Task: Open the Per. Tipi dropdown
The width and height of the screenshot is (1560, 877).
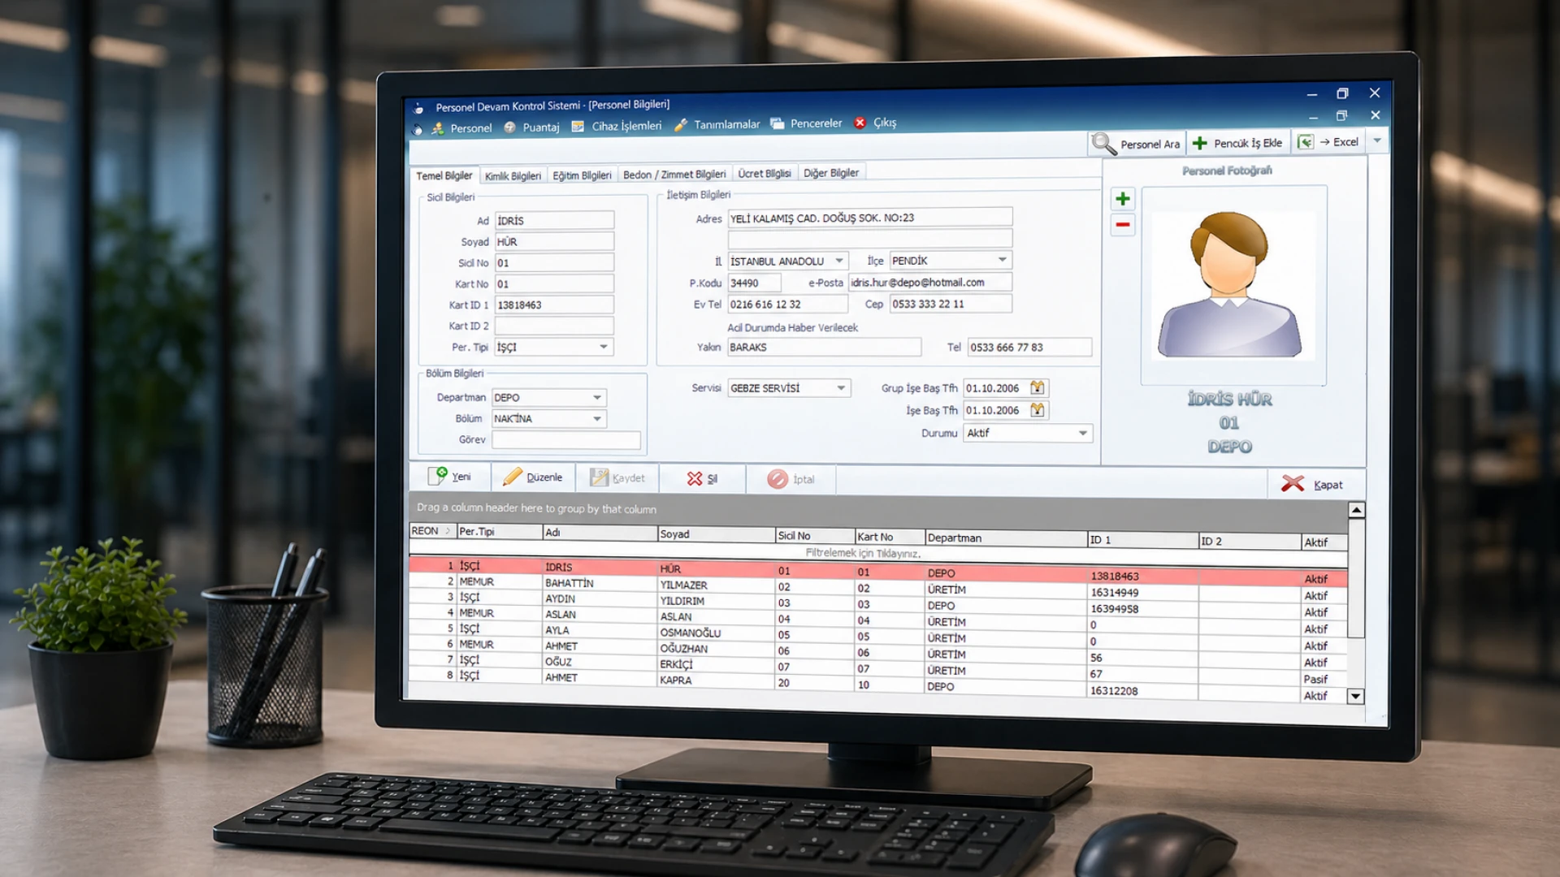Action: 603,348
